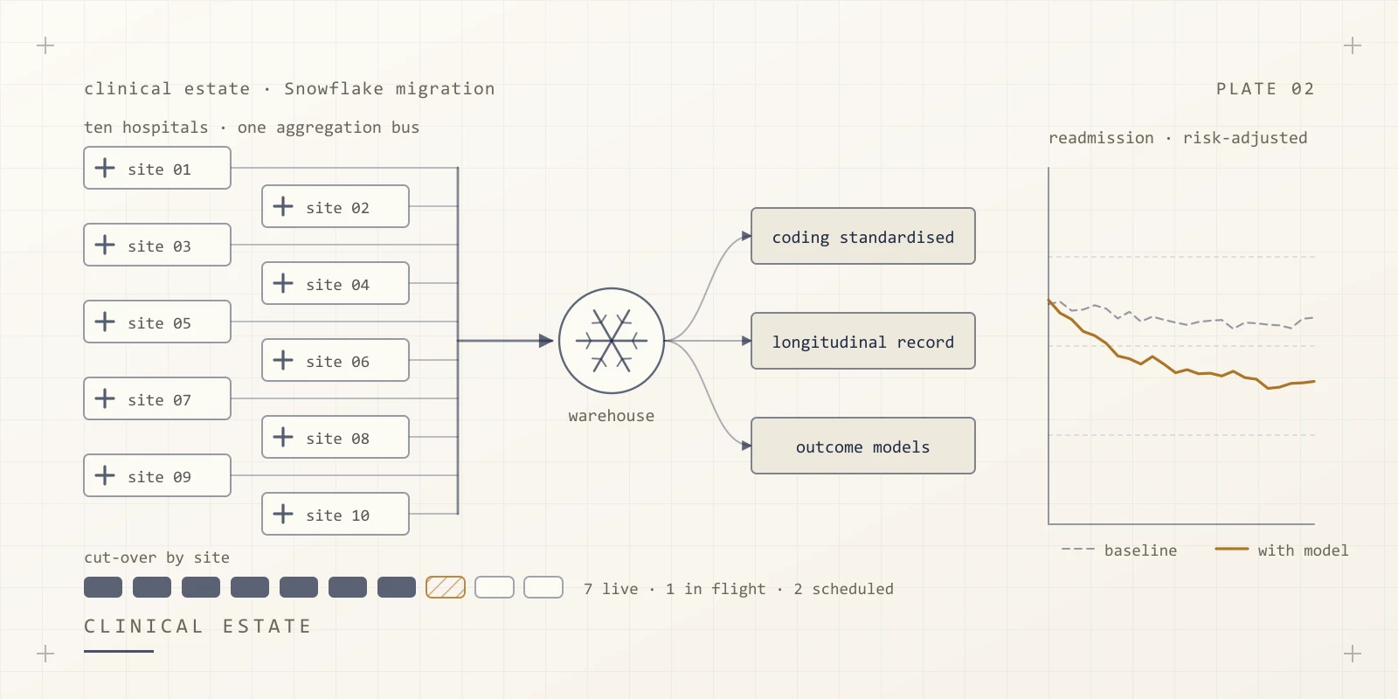The height and width of the screenshot is (699, 1398).
Task: Click the 'readmission · risk-adjusted' chart title
Action: pos(1178,138)
